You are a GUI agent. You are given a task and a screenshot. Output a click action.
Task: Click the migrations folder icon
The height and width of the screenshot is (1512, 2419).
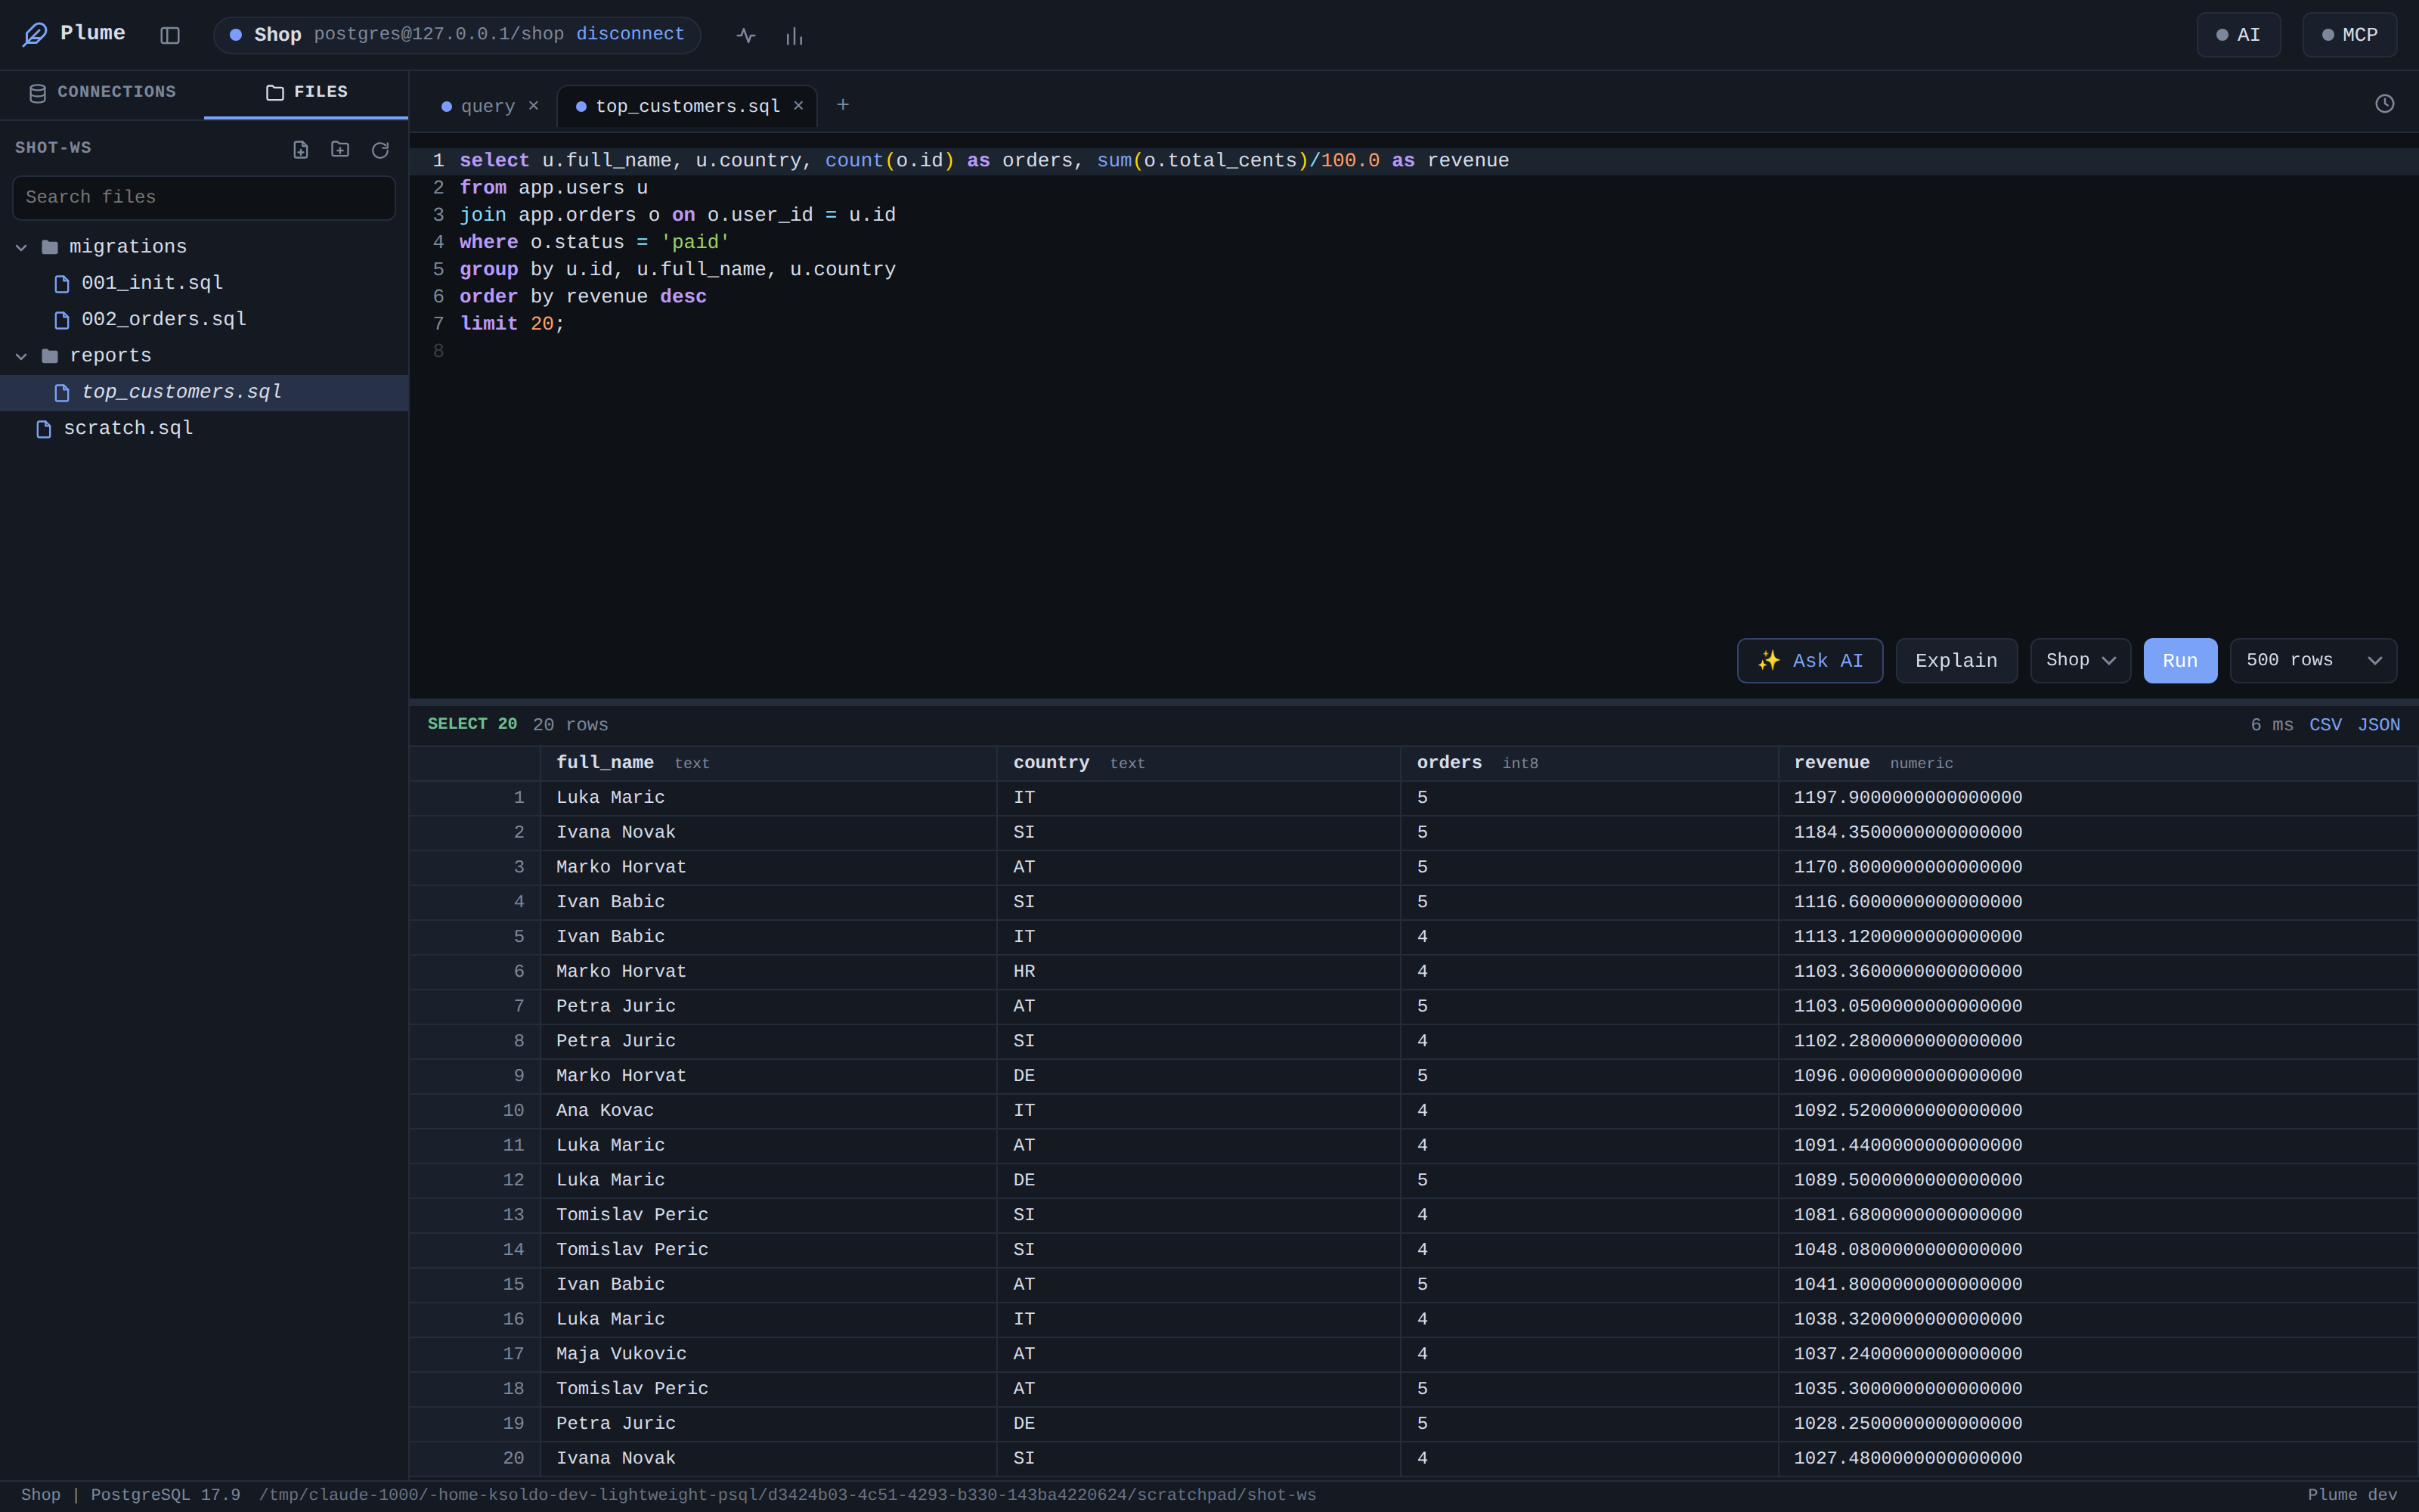50,247
